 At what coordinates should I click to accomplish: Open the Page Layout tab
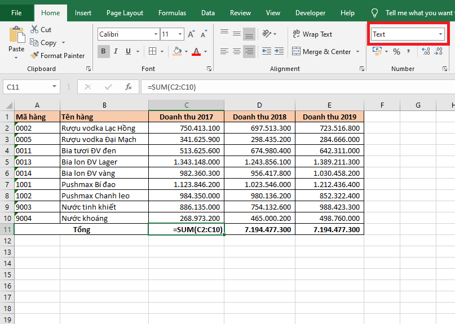(125, 12)
